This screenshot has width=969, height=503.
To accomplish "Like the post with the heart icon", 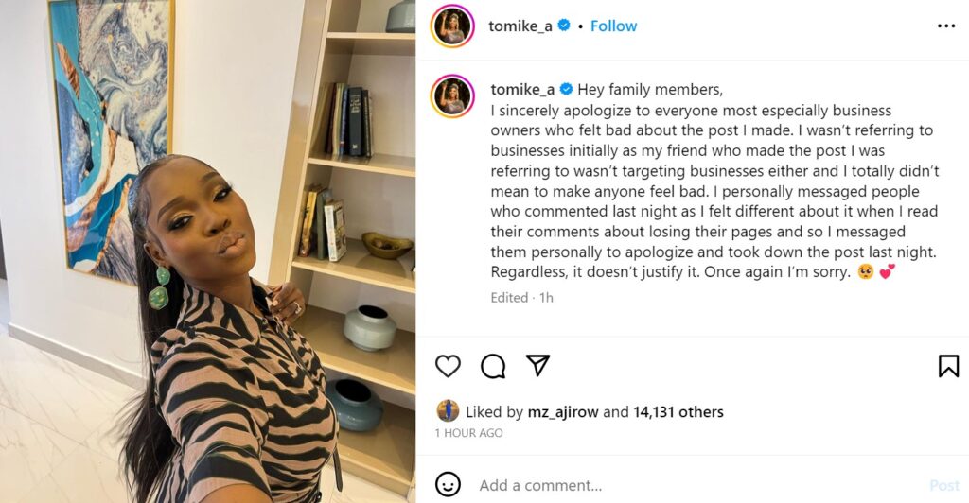I will click(448, 366).
